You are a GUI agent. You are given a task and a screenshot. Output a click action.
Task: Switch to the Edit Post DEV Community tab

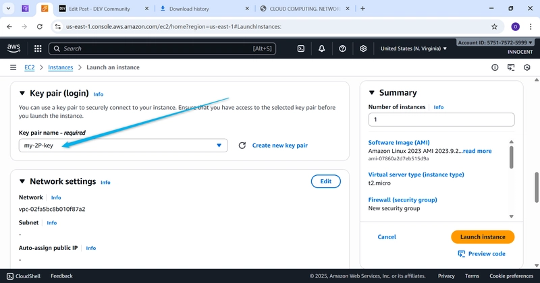tap(99, 9)
